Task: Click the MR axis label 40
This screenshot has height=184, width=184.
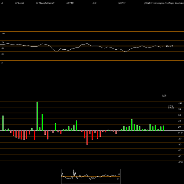Action: [180, 121]
